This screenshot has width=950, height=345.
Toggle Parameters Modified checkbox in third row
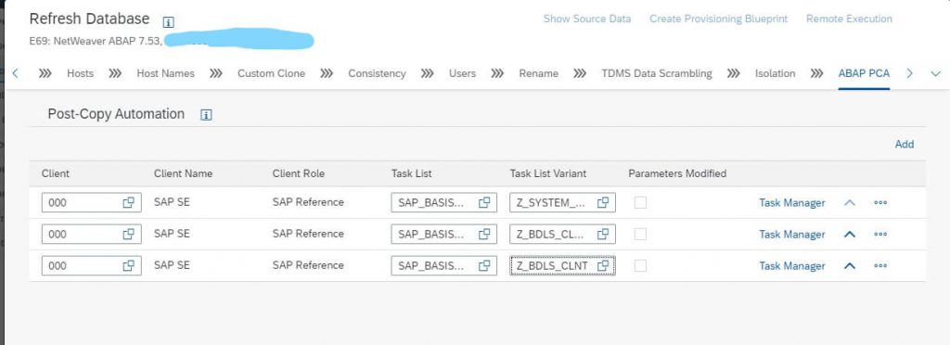coord(640,266)
